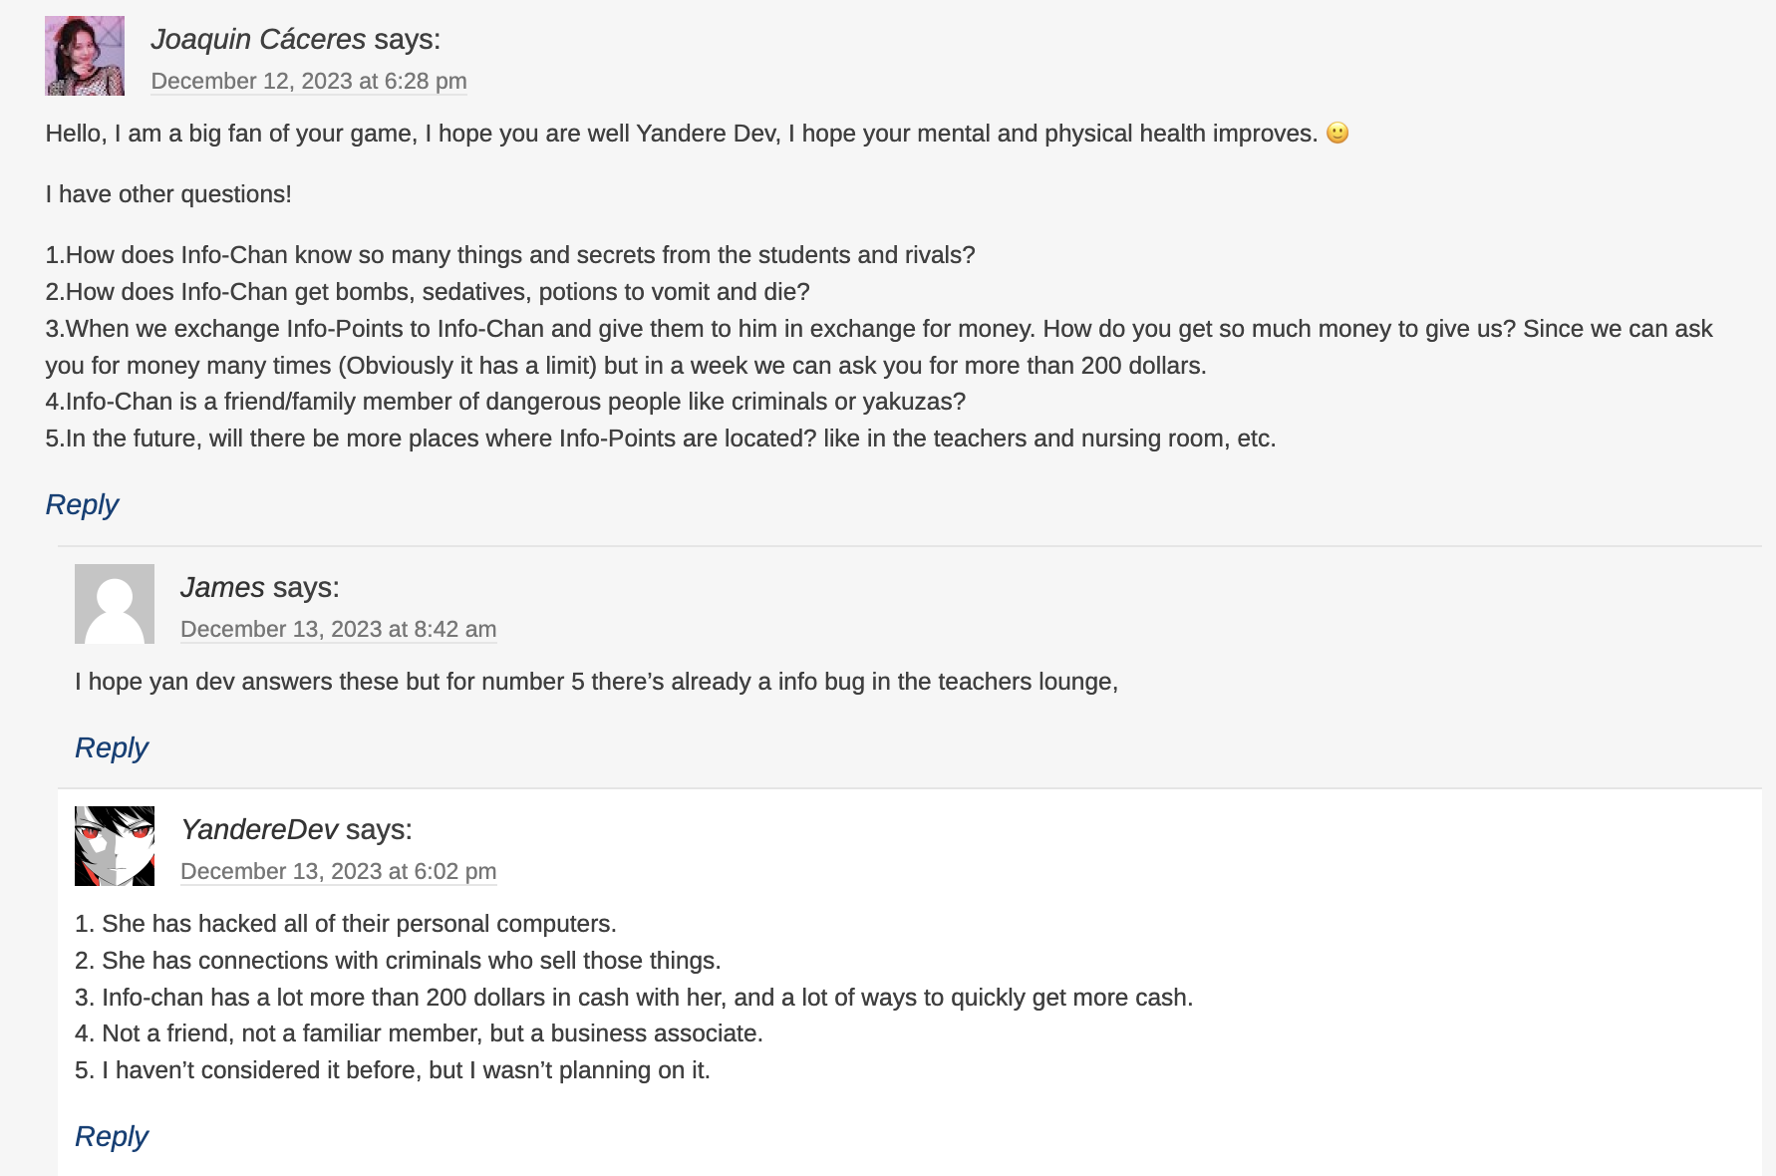
Task: Click YandereDev's anime avatar image
Action: (x=115, y=846)
